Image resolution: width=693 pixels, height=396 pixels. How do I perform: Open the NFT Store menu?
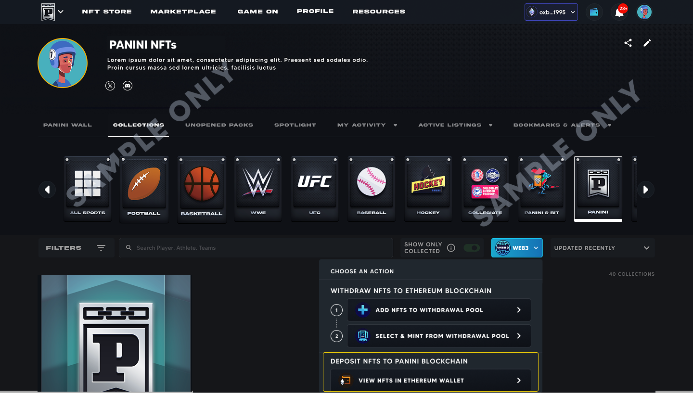(107, 12)
